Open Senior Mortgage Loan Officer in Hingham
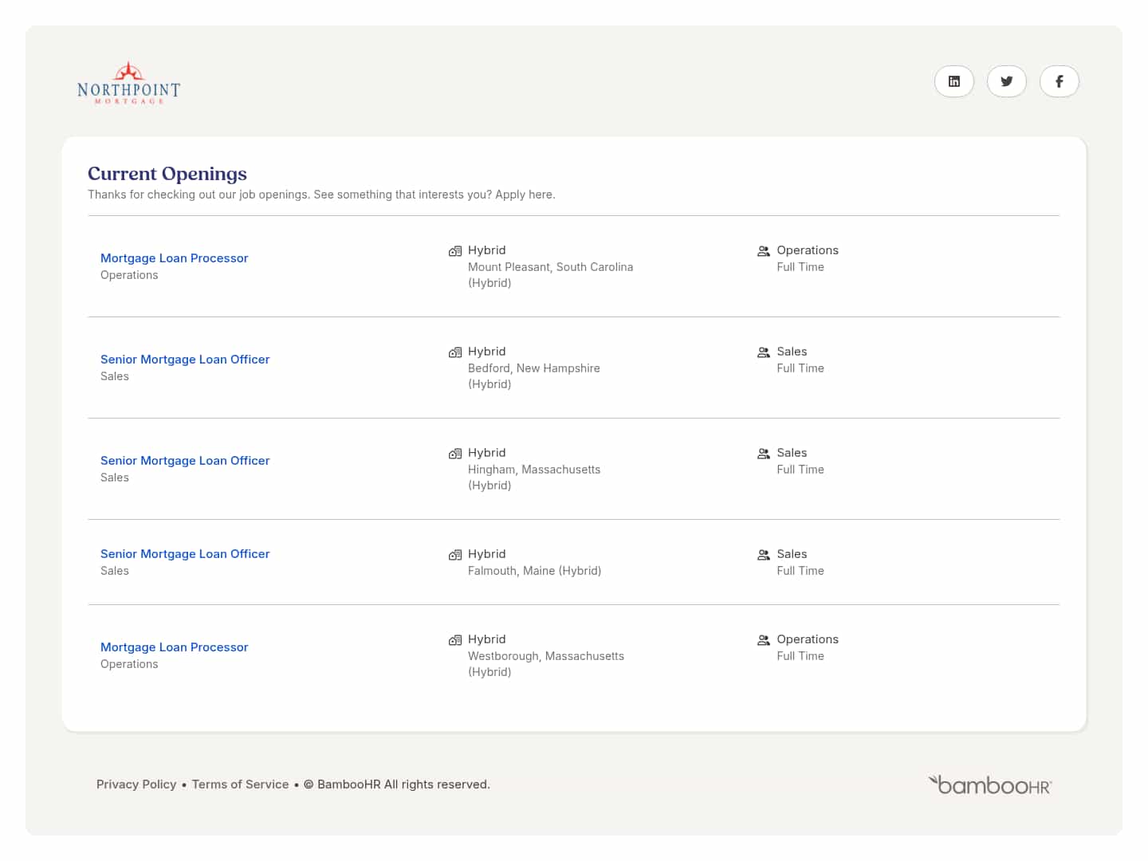The height and width of the screenshot is (861, 1148). click(x=185, y=461)
